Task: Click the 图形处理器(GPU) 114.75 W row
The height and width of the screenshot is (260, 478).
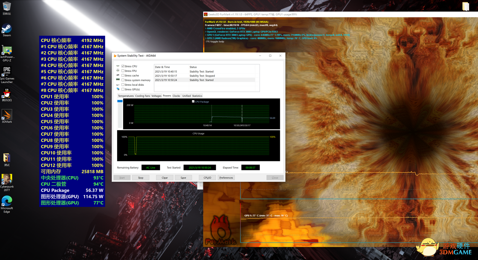Action: pyautogui.click(x=72, y=196)
